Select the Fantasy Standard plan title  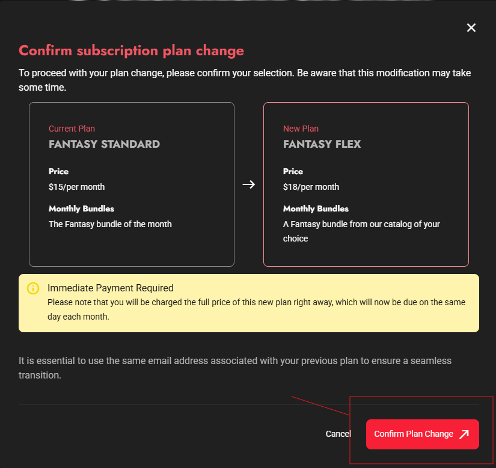point(104,144)
